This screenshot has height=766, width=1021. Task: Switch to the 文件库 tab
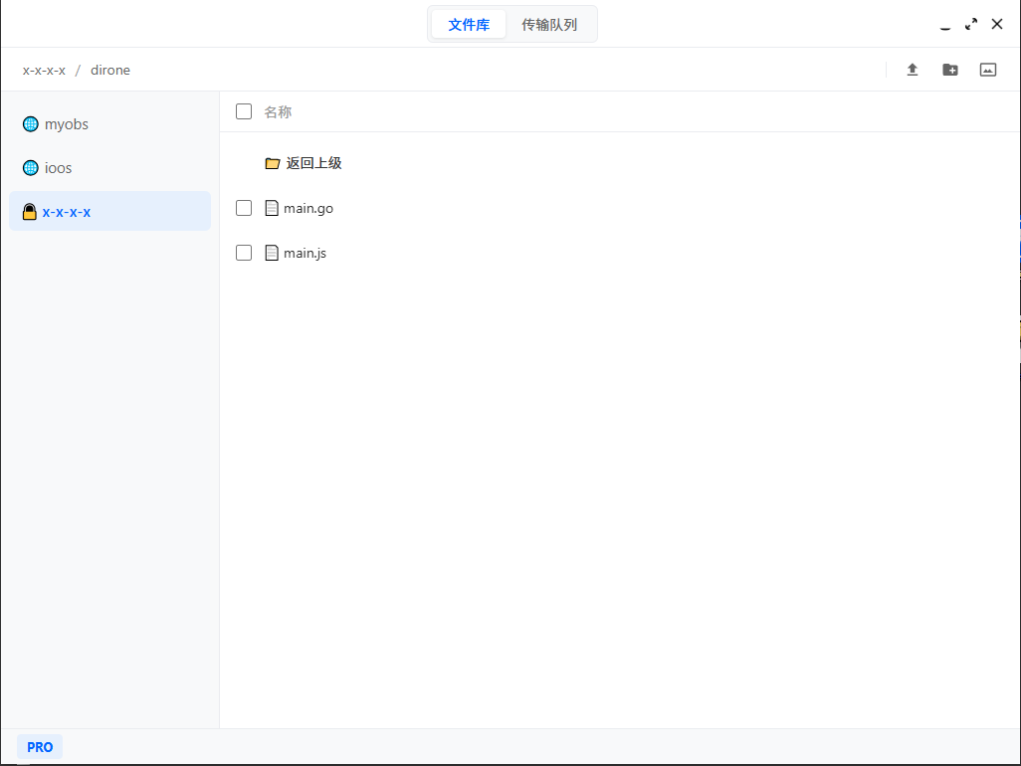click(469, 25)
